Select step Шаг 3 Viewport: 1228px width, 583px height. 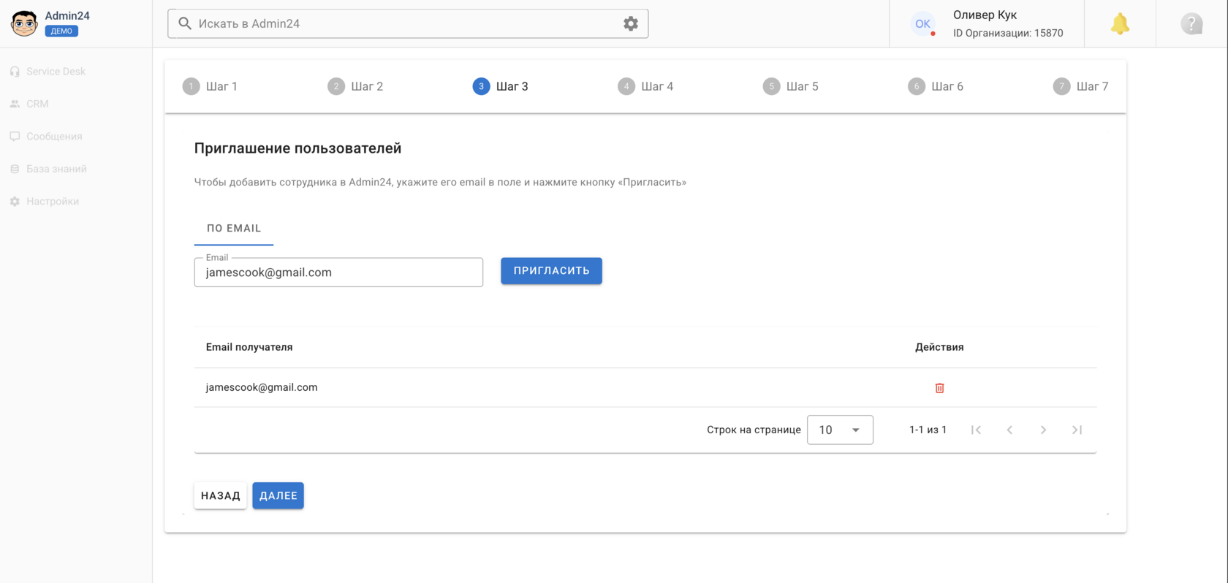pyautogui.click(x=501, y=86)
